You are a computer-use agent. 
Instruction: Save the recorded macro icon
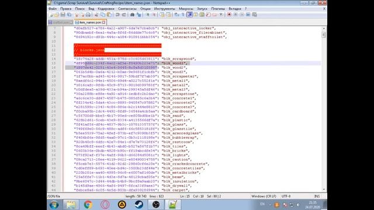coord(255,15)
